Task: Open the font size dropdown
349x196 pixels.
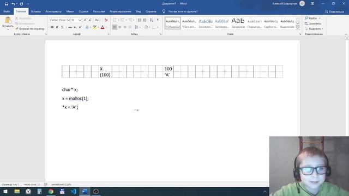Action: pyautogui.click(x=80, y=20)
